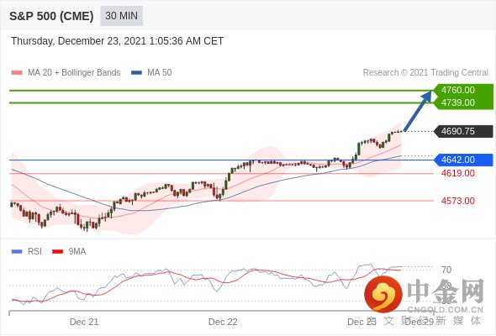Click the Dec 22 axis date label
The height and width of the screenshot is (336, 496).
(x=223, y=322)
